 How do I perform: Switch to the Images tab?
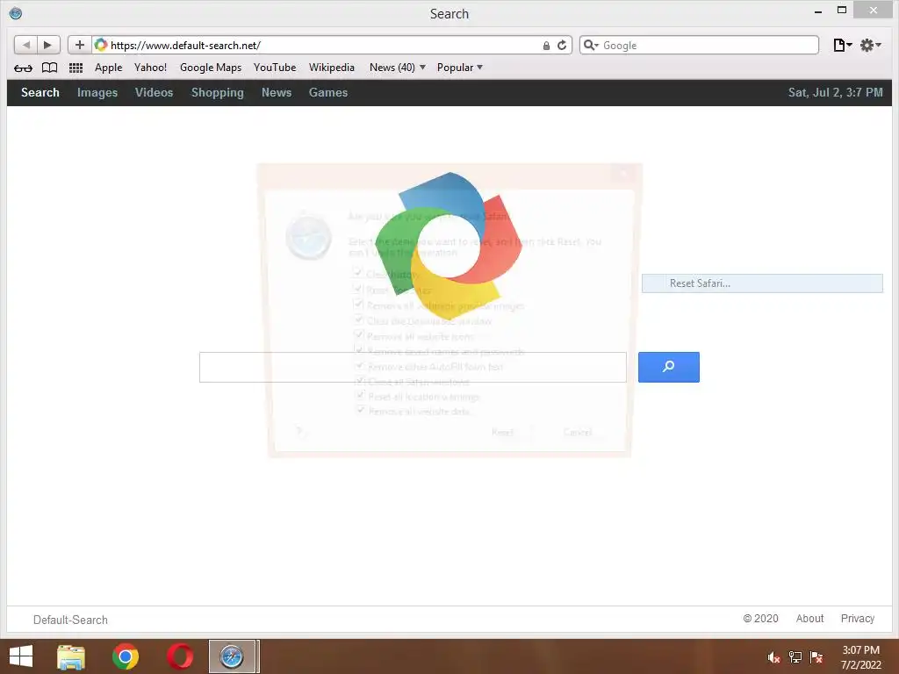coord(97,92)
